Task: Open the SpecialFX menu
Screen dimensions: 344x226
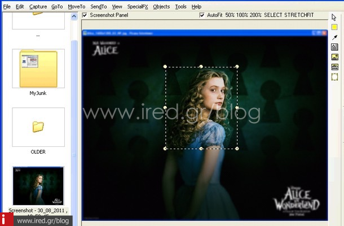Action: click(x=138, y=7)
